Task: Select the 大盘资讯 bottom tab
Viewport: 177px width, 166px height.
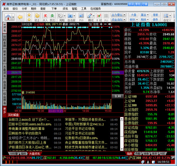Action: (35, 154)
